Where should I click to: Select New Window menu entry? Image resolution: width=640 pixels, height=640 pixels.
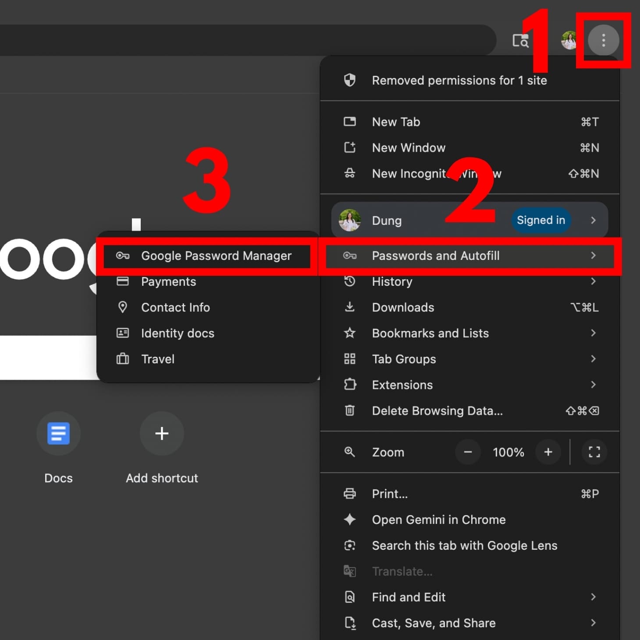coord(470,147)
